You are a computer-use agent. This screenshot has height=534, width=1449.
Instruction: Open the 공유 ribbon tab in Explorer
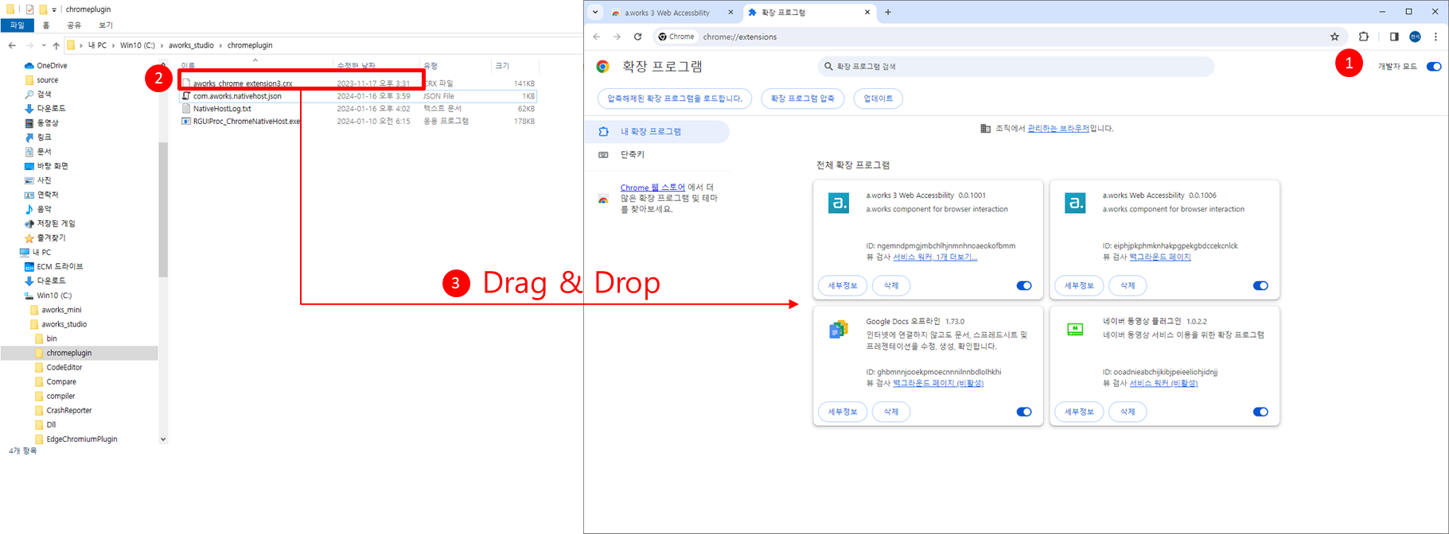pyautogui.click(x=74, y=25)
